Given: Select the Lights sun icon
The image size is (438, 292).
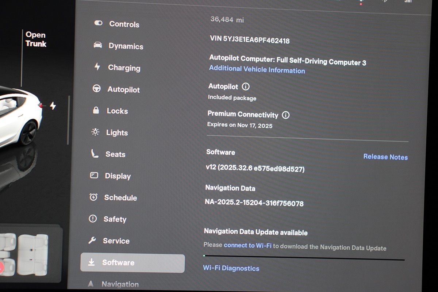Looking at the screenshot, I should 95,132.
